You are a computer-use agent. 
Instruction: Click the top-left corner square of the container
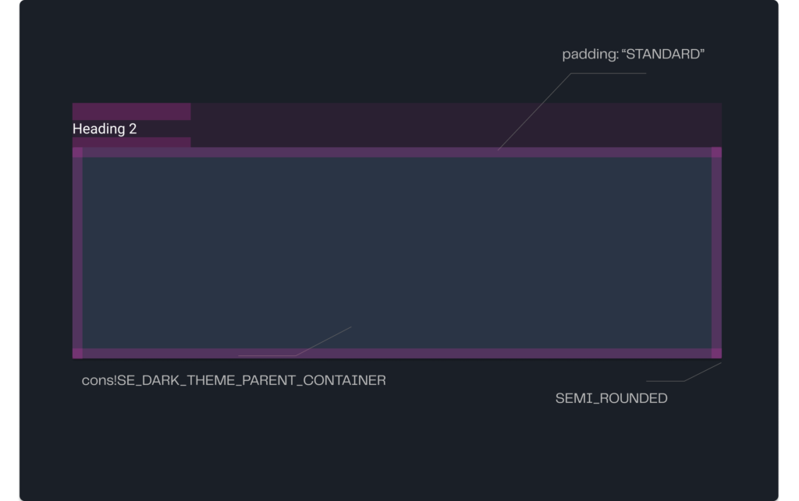click(77, 153)
